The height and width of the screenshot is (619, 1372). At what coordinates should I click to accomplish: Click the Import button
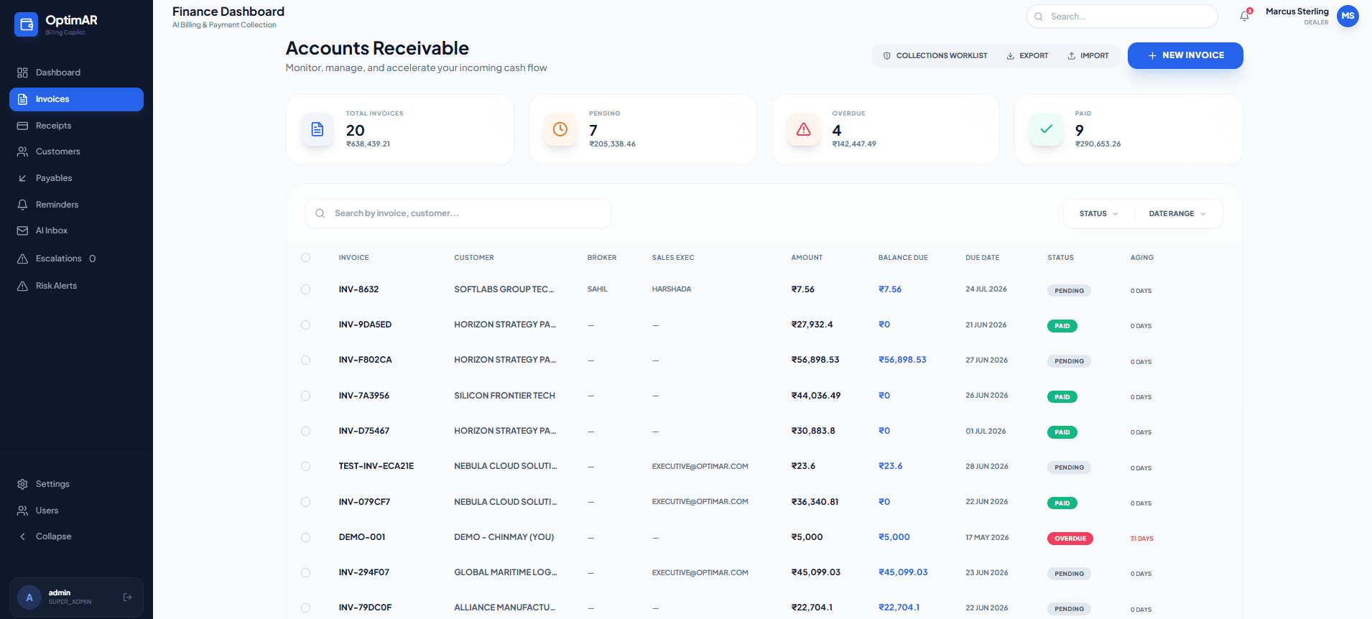(x=1088, y=55)
